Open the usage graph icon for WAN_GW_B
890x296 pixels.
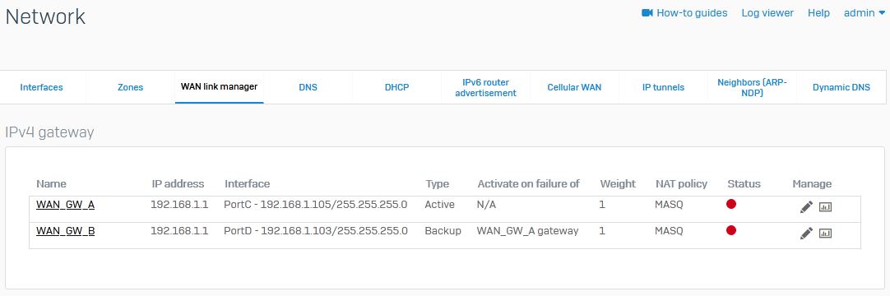click(x=825, y=234)
